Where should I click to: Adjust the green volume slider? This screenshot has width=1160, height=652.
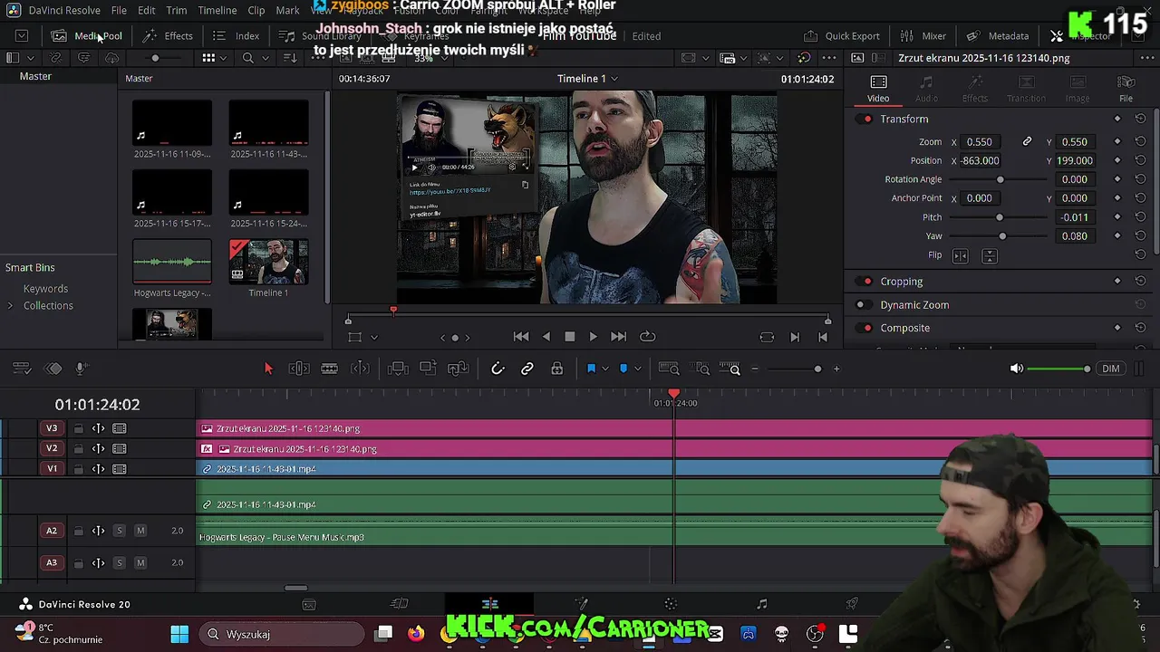(x=1058, y=369)
